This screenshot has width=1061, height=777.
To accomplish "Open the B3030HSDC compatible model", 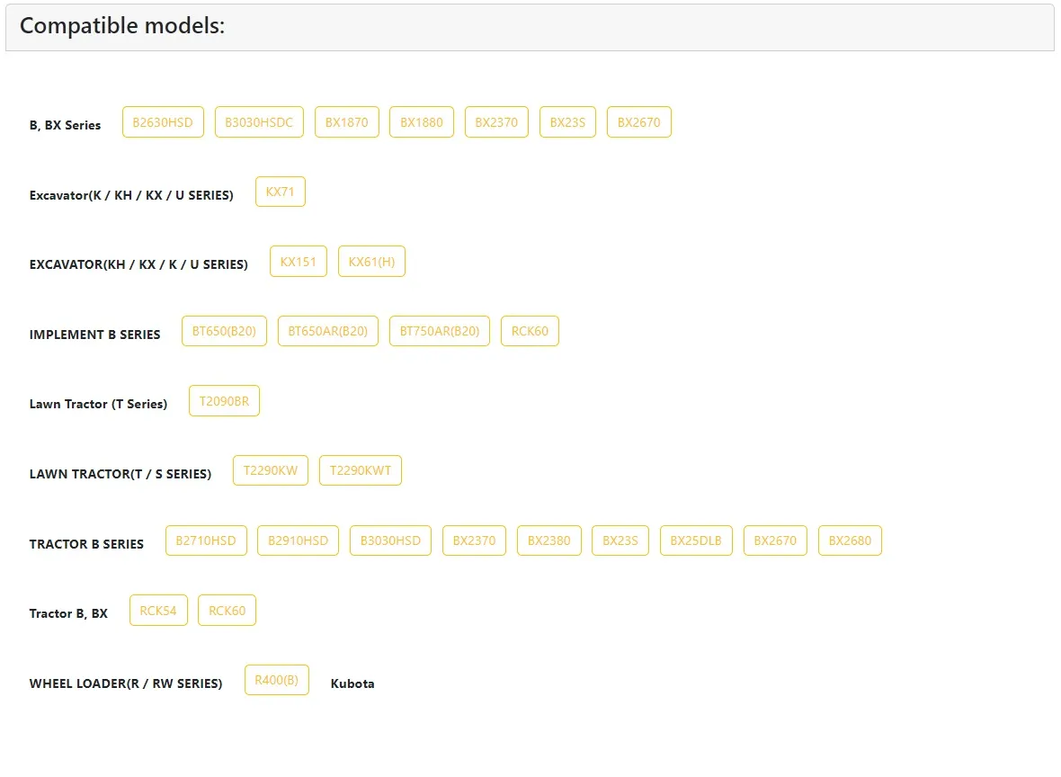I will [x=259, y=122].
